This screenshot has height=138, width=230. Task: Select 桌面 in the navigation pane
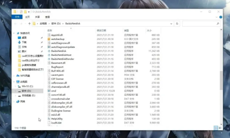(x=24, y=38)
